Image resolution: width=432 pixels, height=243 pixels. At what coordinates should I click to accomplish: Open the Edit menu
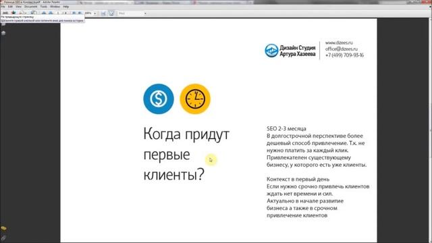tap(10, 6)
